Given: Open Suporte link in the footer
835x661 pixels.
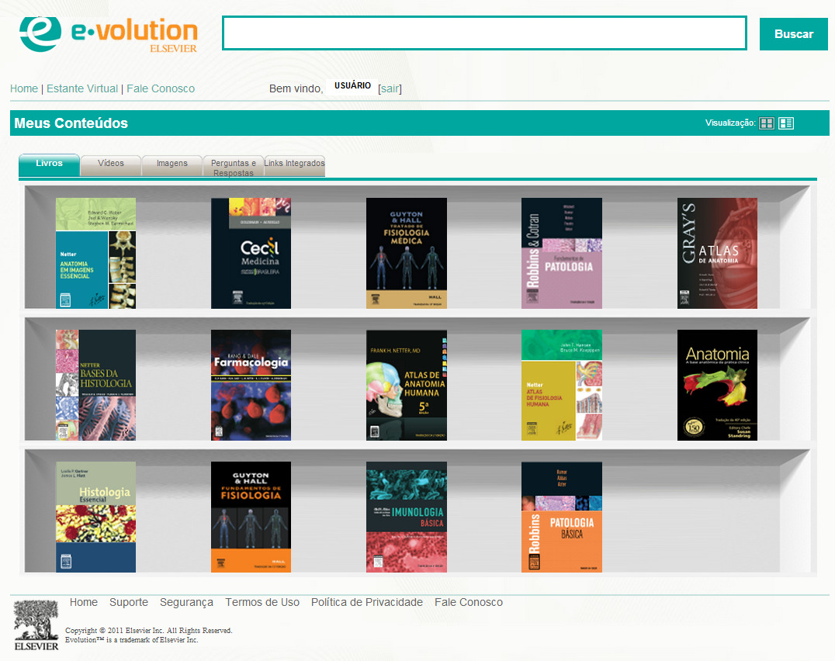Looking at the screenshot, I should pos(129,602).
